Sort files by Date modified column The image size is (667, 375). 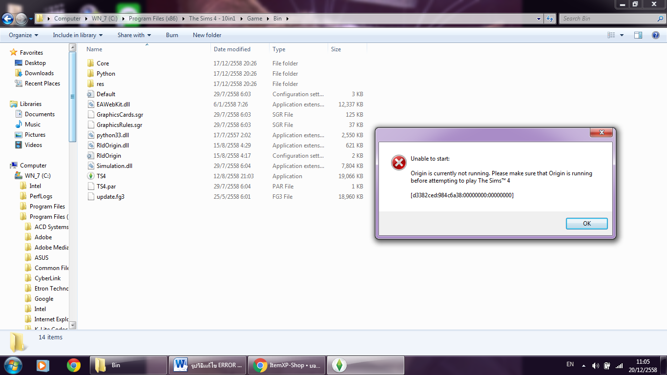coord(232,49)
